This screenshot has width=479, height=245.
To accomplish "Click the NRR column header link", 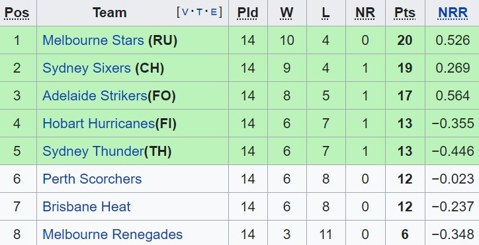I will tap(453, 13).
